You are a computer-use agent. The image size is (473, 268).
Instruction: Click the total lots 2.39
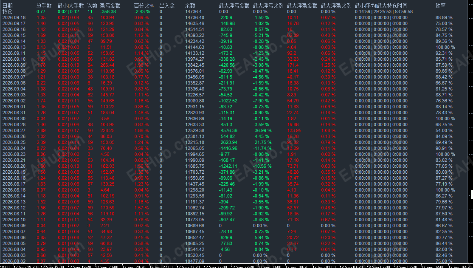point(41,142)
